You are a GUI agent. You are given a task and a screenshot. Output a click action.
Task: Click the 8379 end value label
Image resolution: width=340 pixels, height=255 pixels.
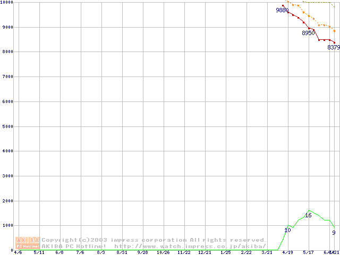[x=333, y=47]
